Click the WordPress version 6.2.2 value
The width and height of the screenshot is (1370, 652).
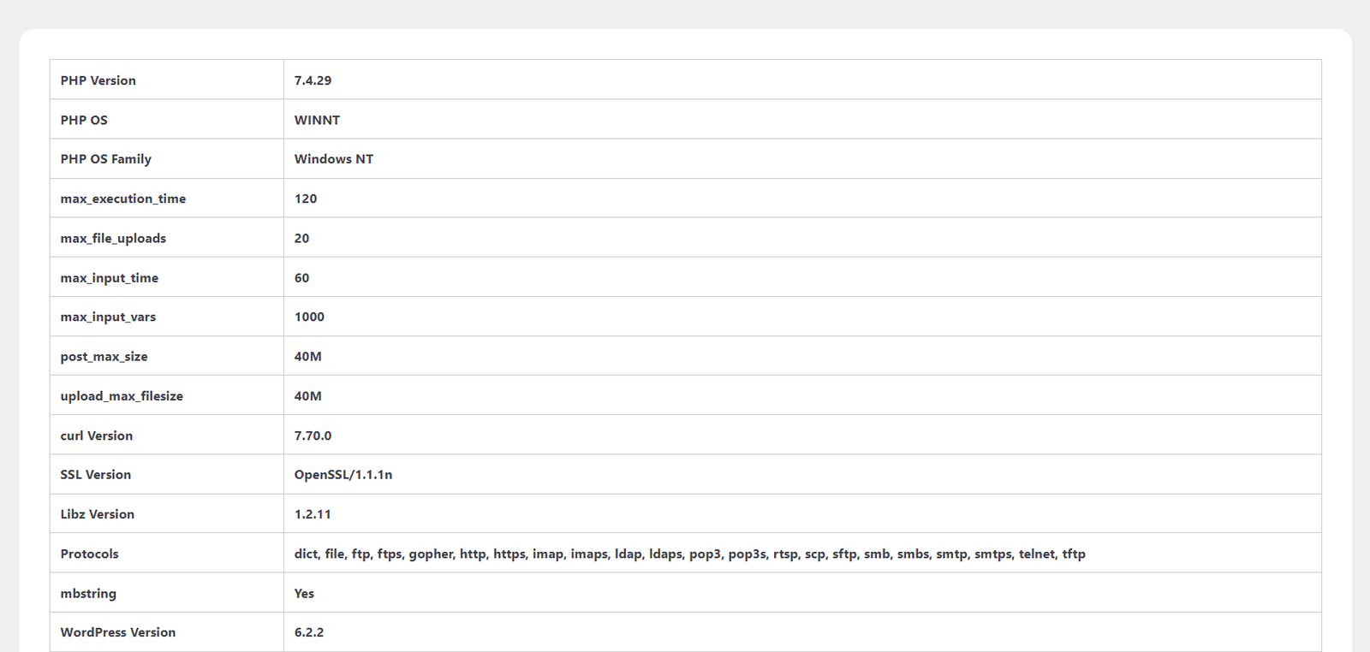click(309, 632)
